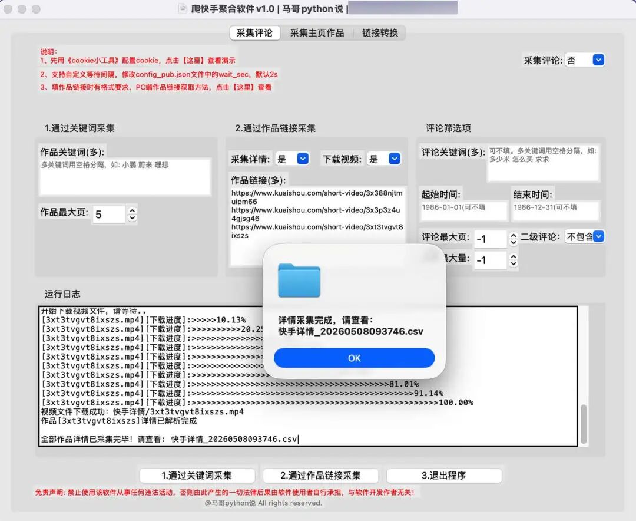Click the log line 详情已解析完成
Image resolution: width=636 pixels, height=521 pixels.
click(x=119, y=421)
